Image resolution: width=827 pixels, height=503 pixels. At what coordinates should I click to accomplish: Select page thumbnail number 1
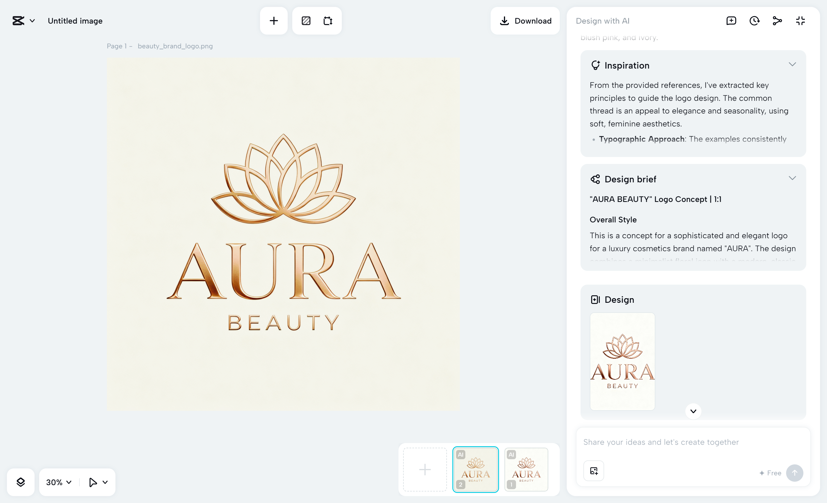tap(526, 469)
